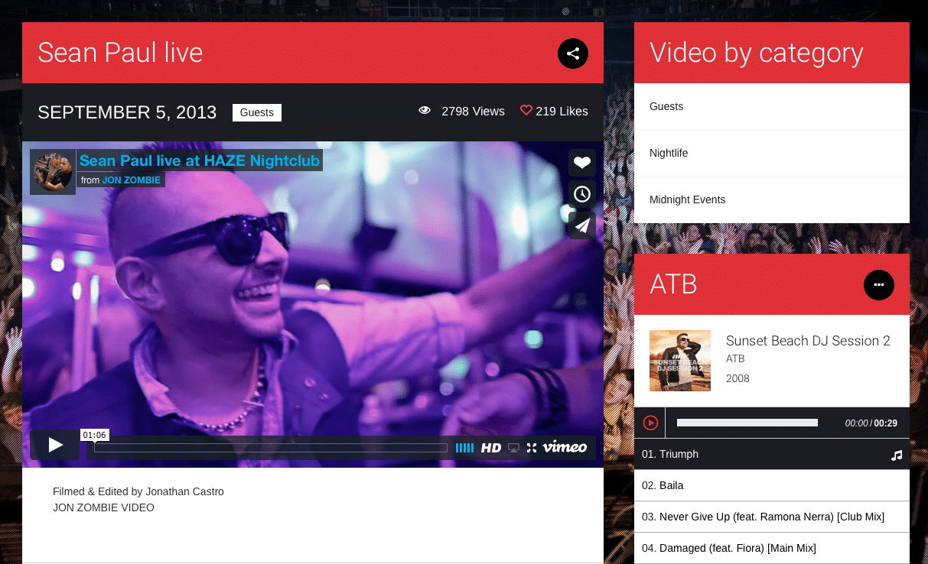Screen dimensions: 928x564
Task: Open the Vimeo logo link in the player
Action: (565, 447)
